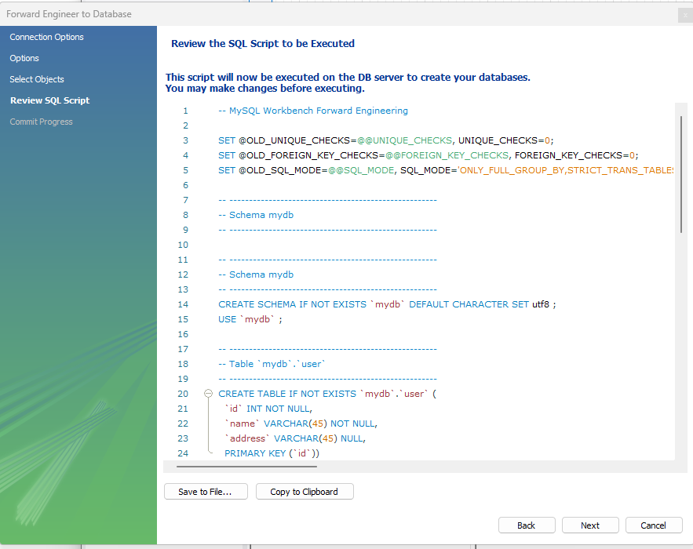Copy the script to clipboard
The image size is (693, 549).
click(x=305, y=492)
